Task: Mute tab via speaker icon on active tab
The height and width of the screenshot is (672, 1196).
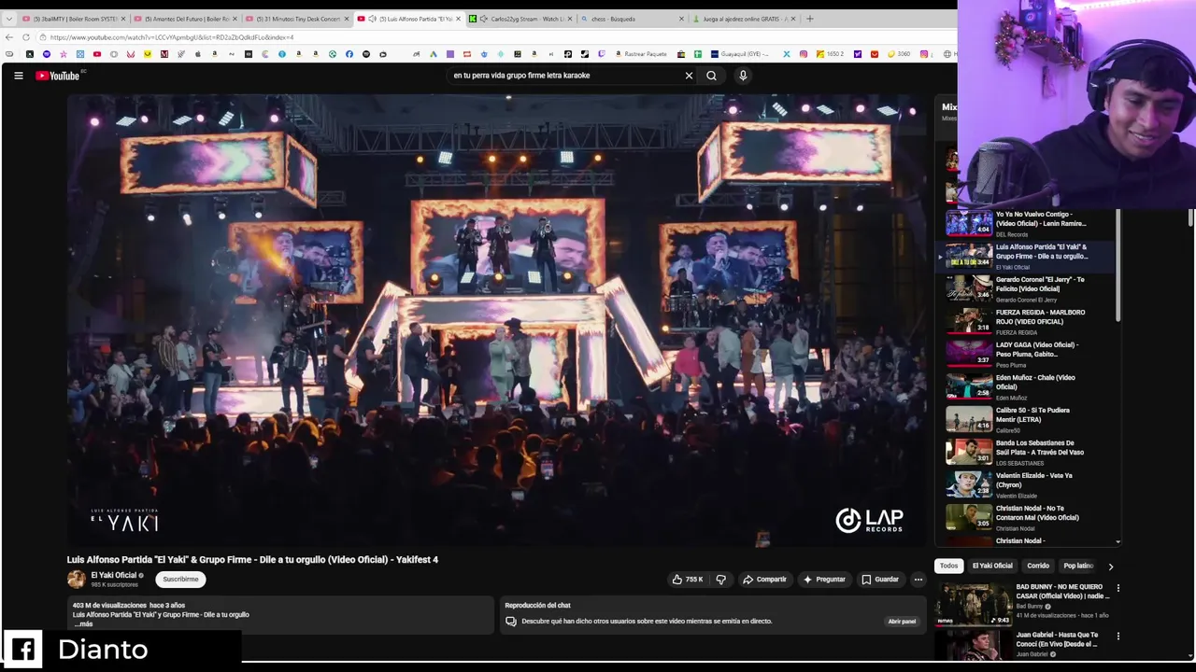Action: [373, 19]
